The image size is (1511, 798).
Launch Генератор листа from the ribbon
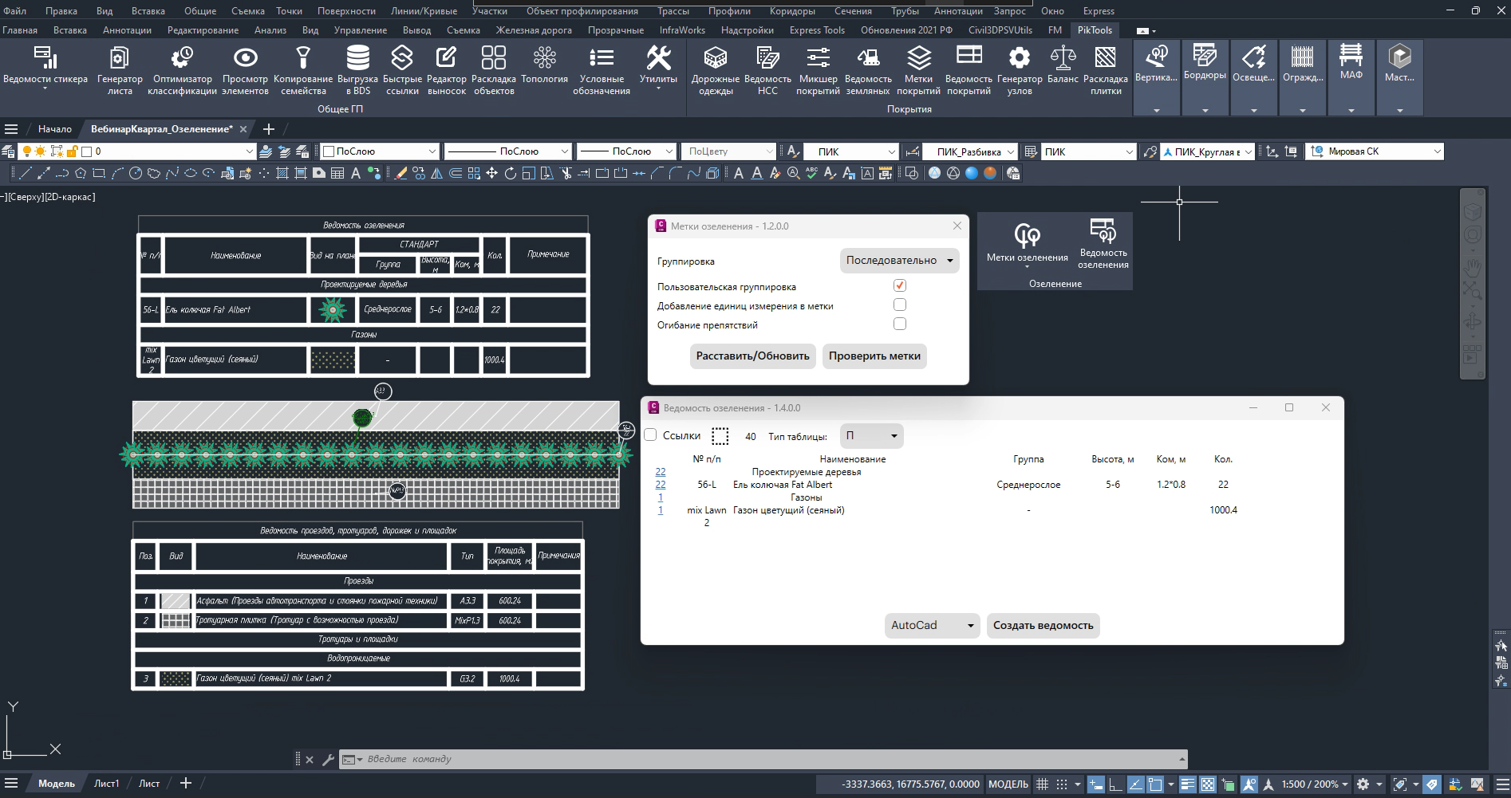coord(120,70)
